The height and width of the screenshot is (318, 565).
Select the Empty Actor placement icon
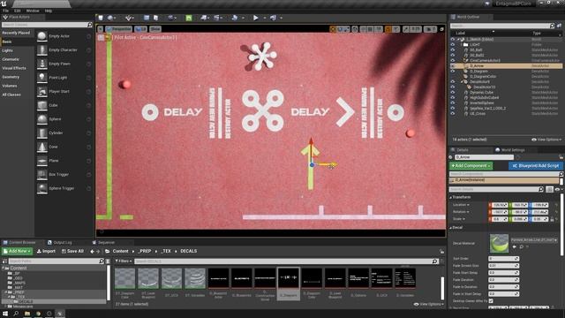(42, 36)
